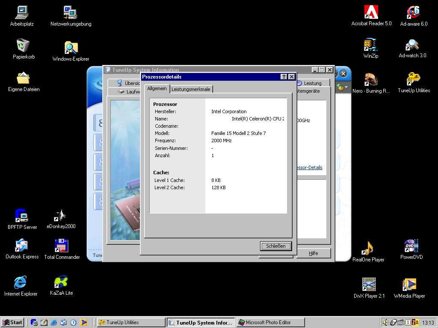The height and width of the screenshot is (328, 438).
Task: Open the dropdown arrow in TuneUp Utilities toolbar
Action: [x=346, y=87]
